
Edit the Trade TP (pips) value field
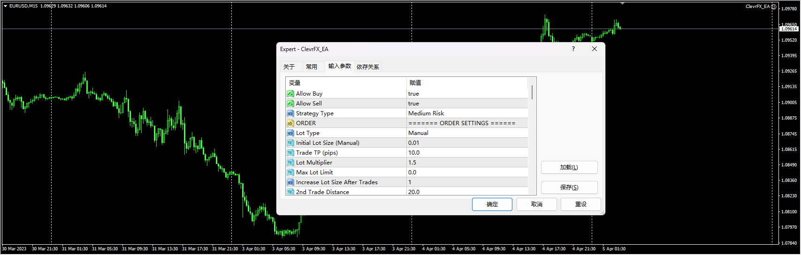(467, 153)
